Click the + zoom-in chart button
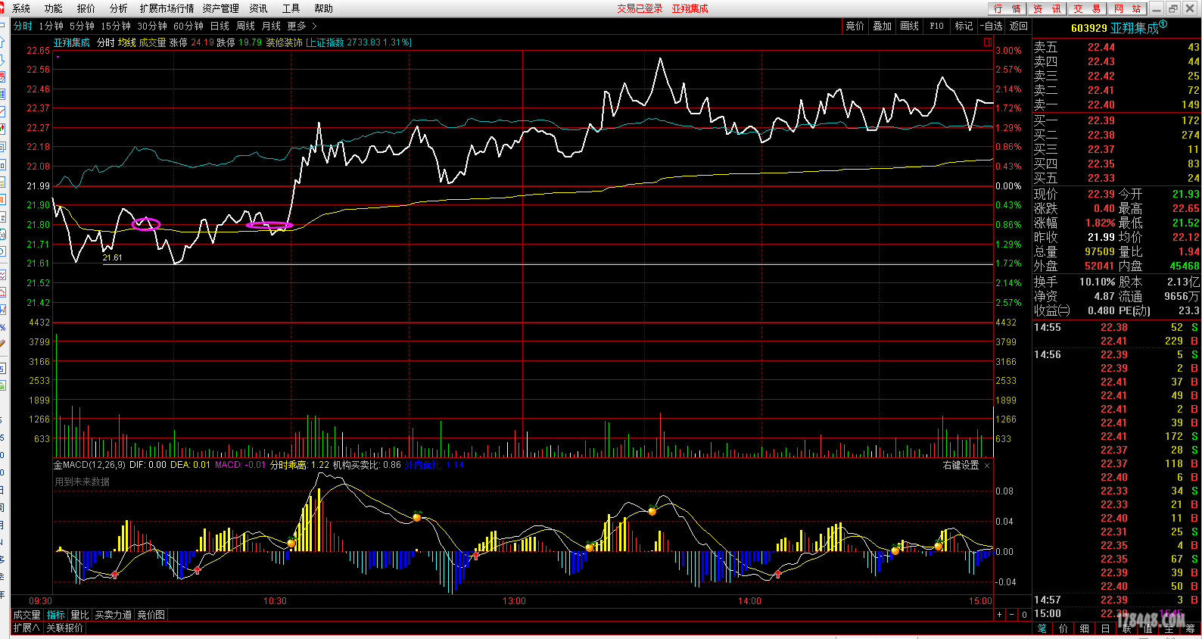The image size is (1202, 639). click(1000, 615)
